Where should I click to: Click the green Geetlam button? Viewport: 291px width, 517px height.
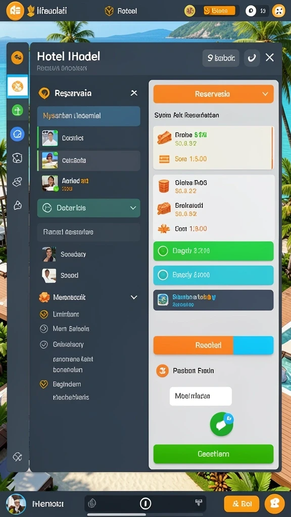coord(214,454)
